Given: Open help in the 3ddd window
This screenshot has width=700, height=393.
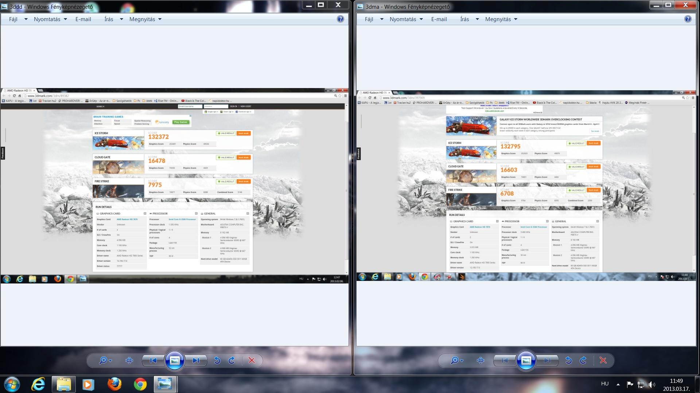Looking at the screenshot, I should point(340,19).
